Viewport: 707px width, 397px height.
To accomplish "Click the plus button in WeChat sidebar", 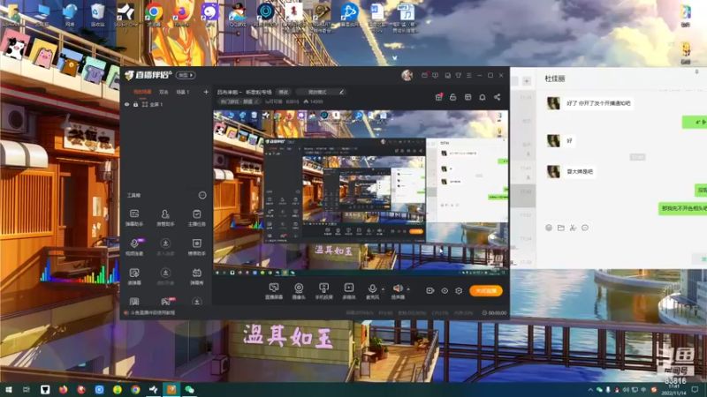I will tap(526, 81).
